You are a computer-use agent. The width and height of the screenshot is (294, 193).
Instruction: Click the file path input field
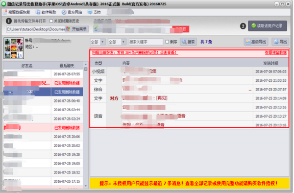click(36, 29)
